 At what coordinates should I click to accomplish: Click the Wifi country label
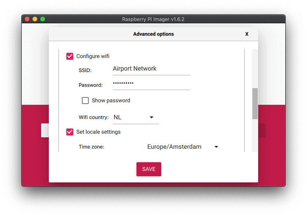point(93,118)
